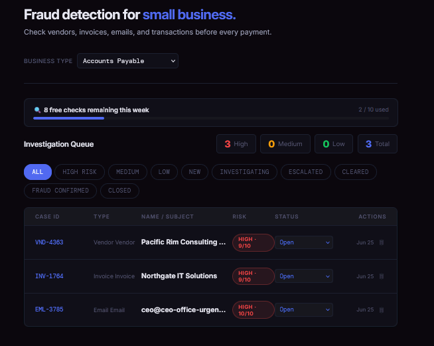This screenshot has height=346, width=434.
Task: Open case INV-1764
Action: tap(49, 276)
